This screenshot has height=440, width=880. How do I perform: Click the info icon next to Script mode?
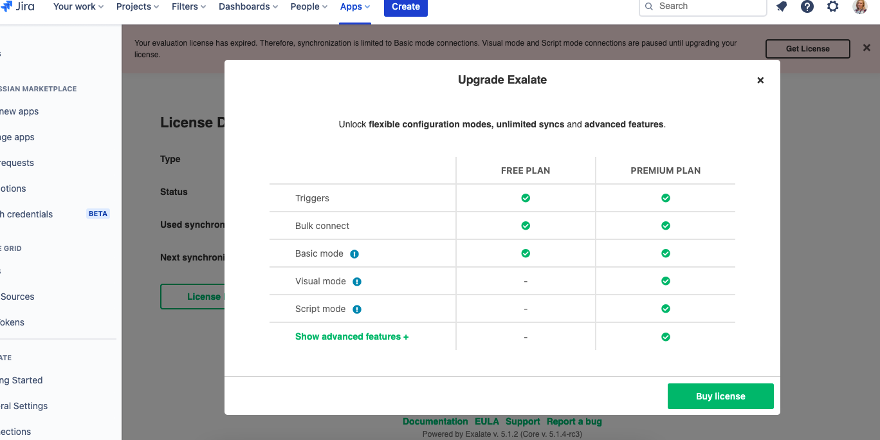357,309
